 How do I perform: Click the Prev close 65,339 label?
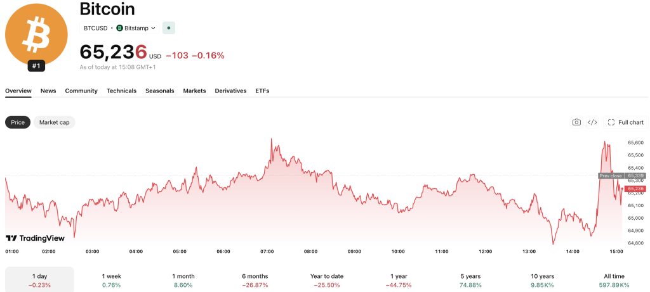(622, 176)
